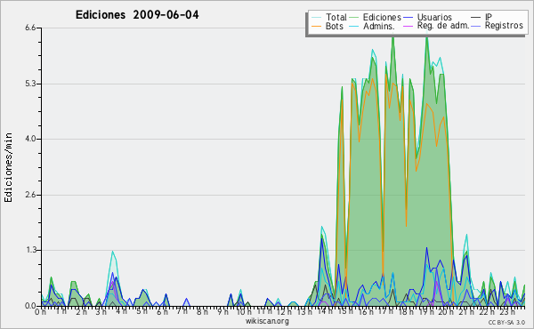The image size is (534, 329).
Task: Click the '1 h' x-axis label
Action: click(61, 312)
